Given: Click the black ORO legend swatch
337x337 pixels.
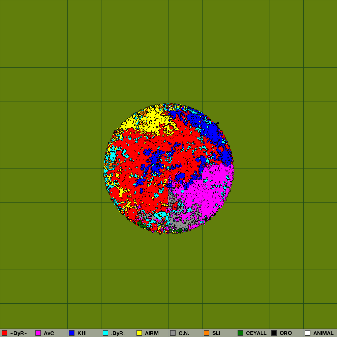Looking at the screenshot, I should [x=274, y=333].
